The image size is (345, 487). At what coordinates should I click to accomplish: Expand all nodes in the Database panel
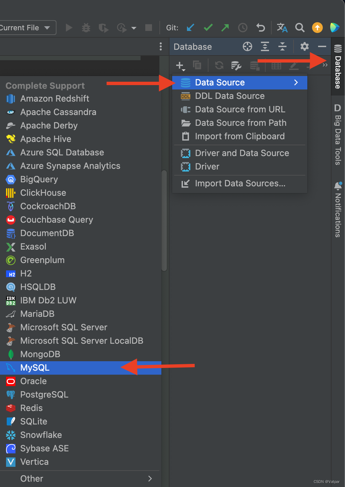coord(265,46)
